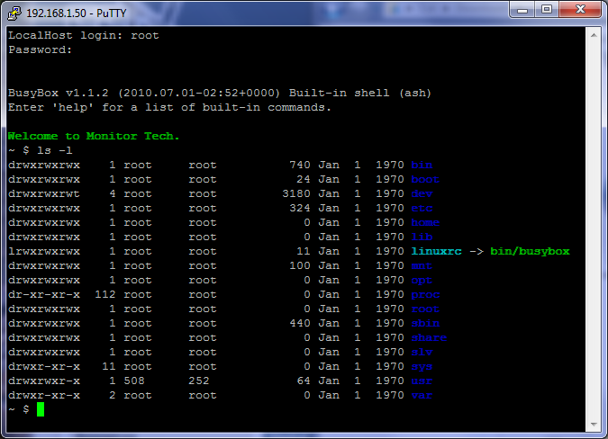Click the 'var' directory name

422,396
